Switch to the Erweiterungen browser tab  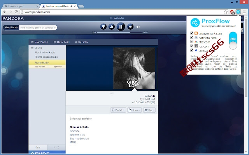(x=21, y=6)
